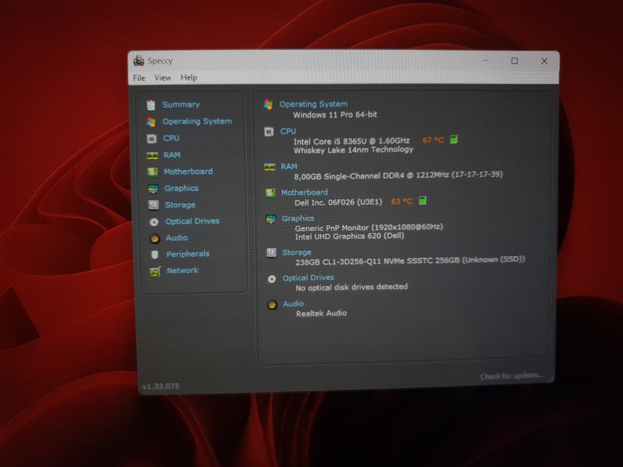
Task: Open the View menu
Action: (x=162, y=78)
